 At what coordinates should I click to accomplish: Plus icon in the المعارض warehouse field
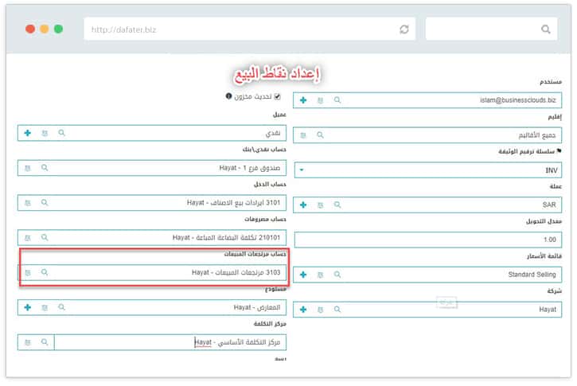click(28, 307)
